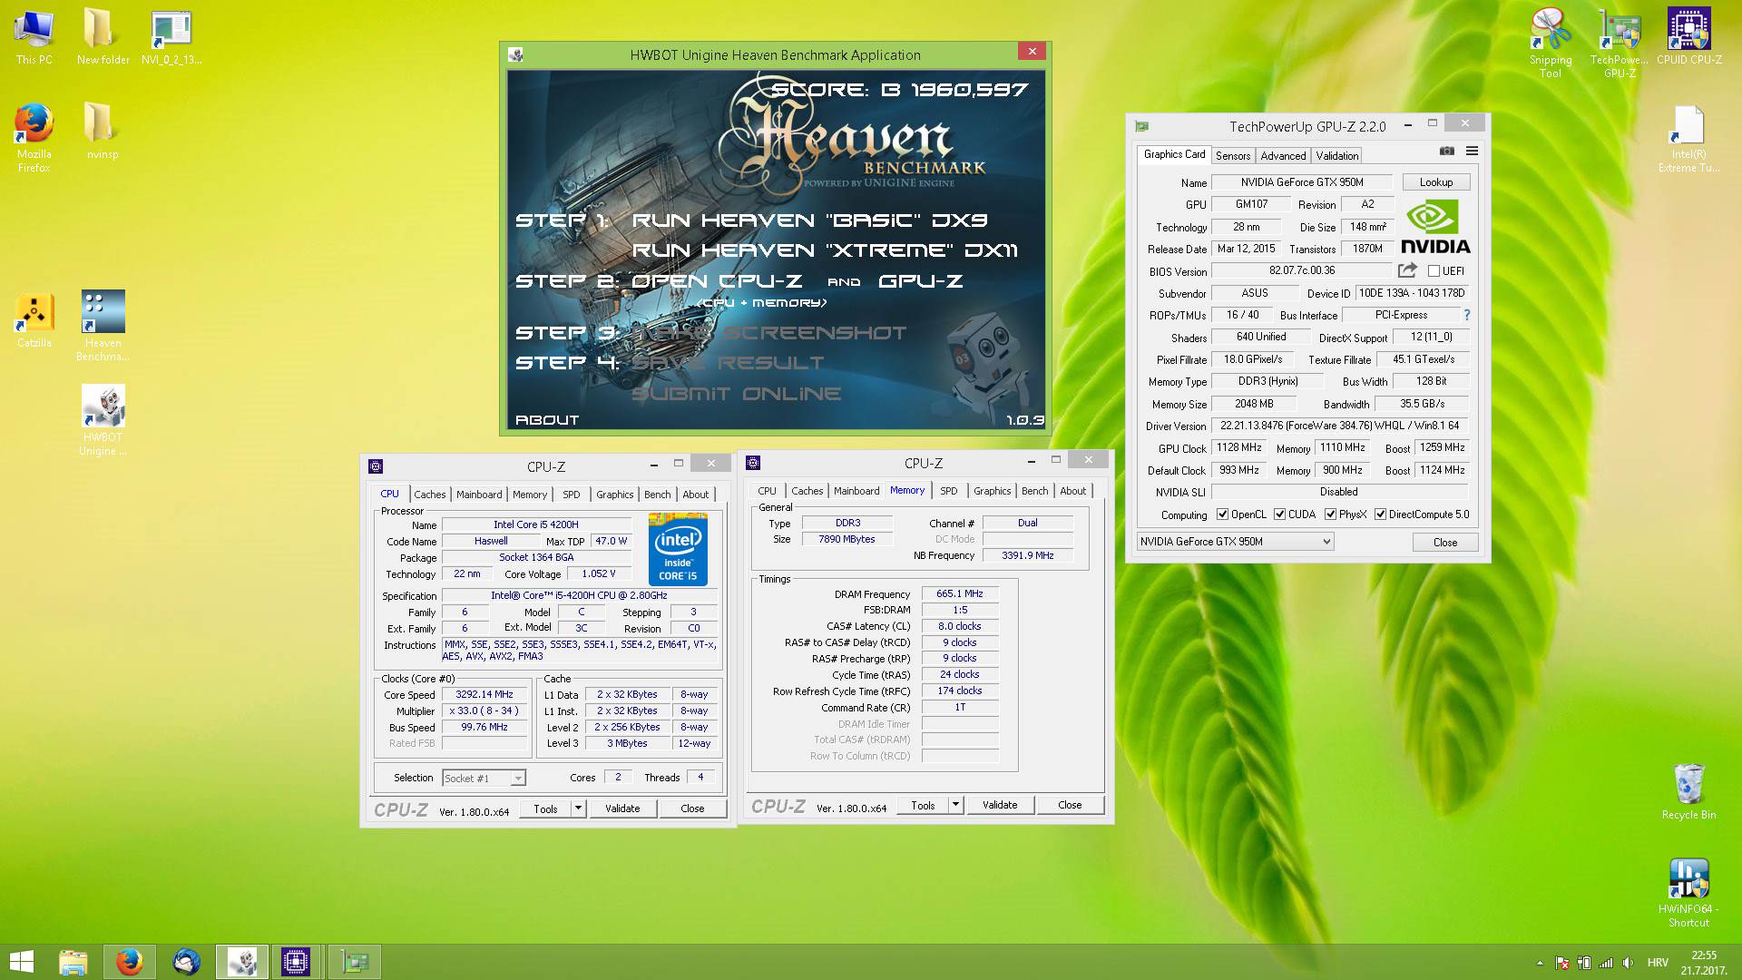The image size is (1742, 980).
Task: Switch to Validation tab in GPU-Z
Action: (1337, 156)
